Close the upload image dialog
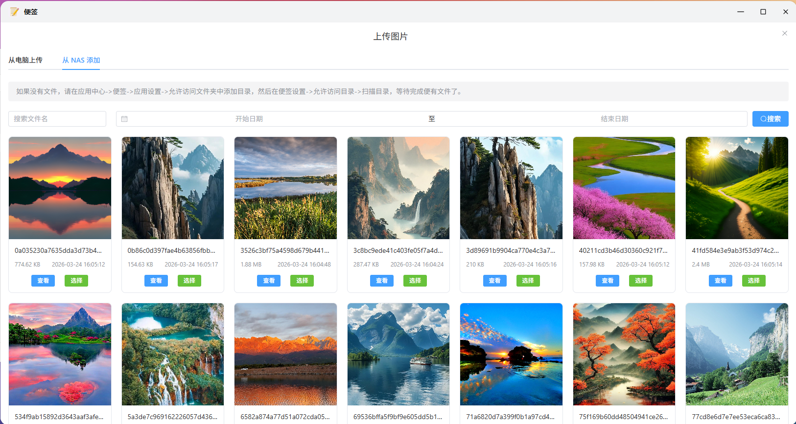Viewport: 796px width, 424px height. [x=785, y=33]
